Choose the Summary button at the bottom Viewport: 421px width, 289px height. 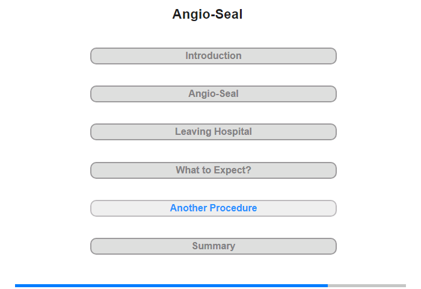[x=213, y=246]
